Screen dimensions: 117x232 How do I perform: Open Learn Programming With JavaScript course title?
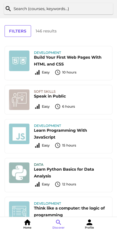click(x=60, y=134)
